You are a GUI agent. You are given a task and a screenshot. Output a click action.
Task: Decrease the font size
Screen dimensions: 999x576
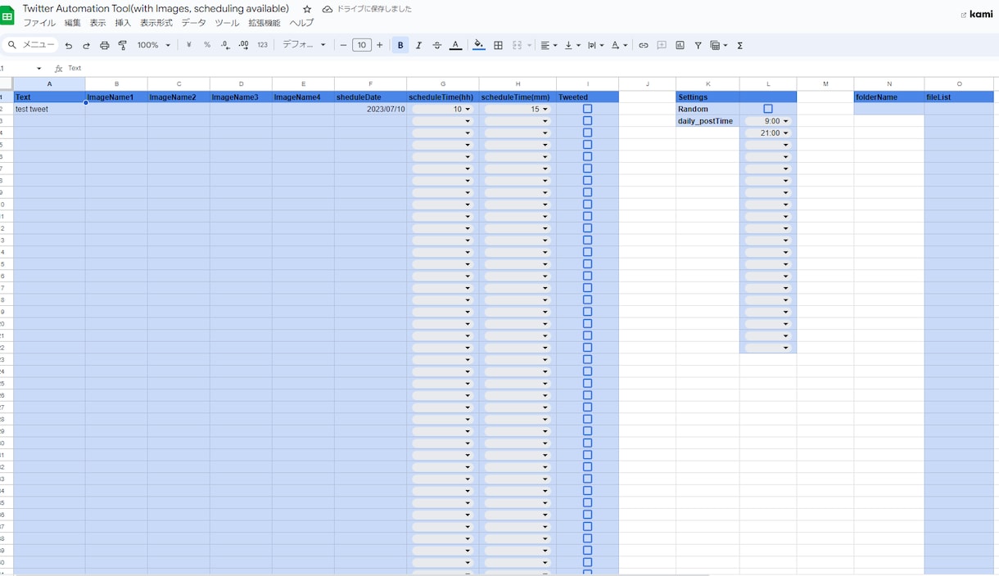pos(343,45)
